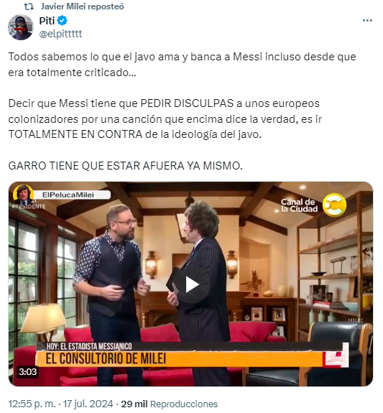Click the first paragraph of the tweet
Screen dimensions: 383x413
point(182,65)
